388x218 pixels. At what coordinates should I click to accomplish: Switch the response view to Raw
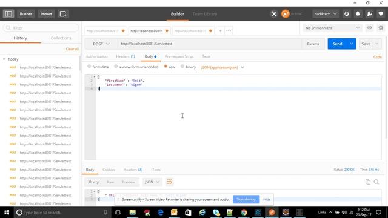[x=110, y=182]
